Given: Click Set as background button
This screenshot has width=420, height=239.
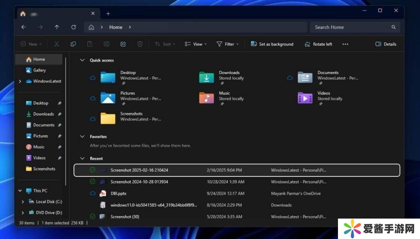Looking at the screenshot, I should coord(272,44).
